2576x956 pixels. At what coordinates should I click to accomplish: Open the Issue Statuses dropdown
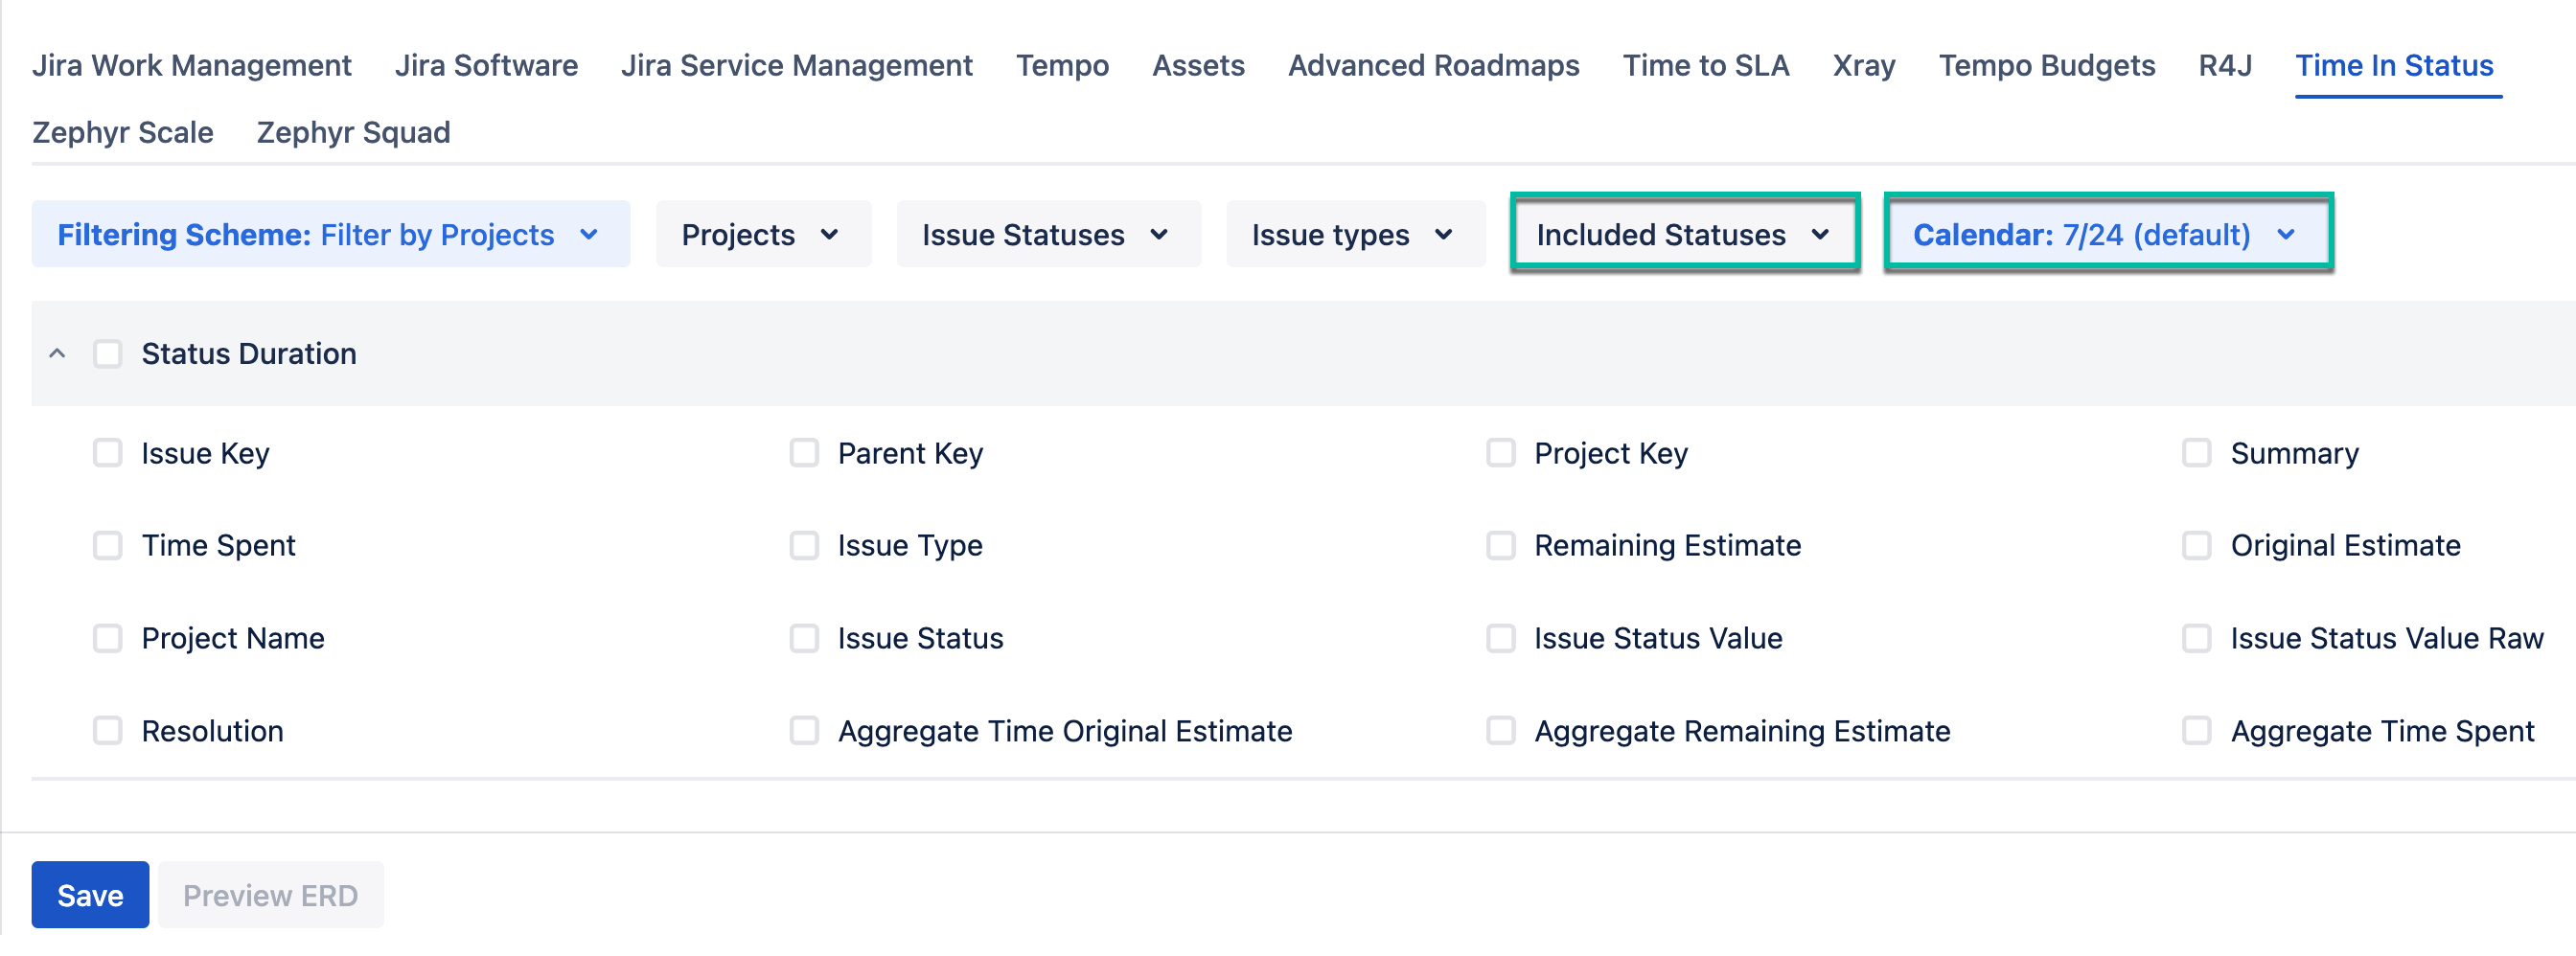click(1048, 234)
